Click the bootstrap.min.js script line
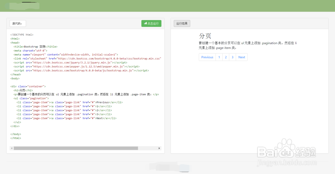This screenshot has height=174, width=335. coord(81,70)
